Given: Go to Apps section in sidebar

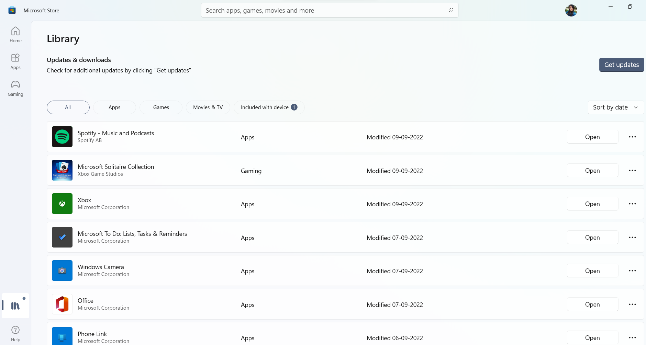Looking at the screenshot, I should [15, 61].
